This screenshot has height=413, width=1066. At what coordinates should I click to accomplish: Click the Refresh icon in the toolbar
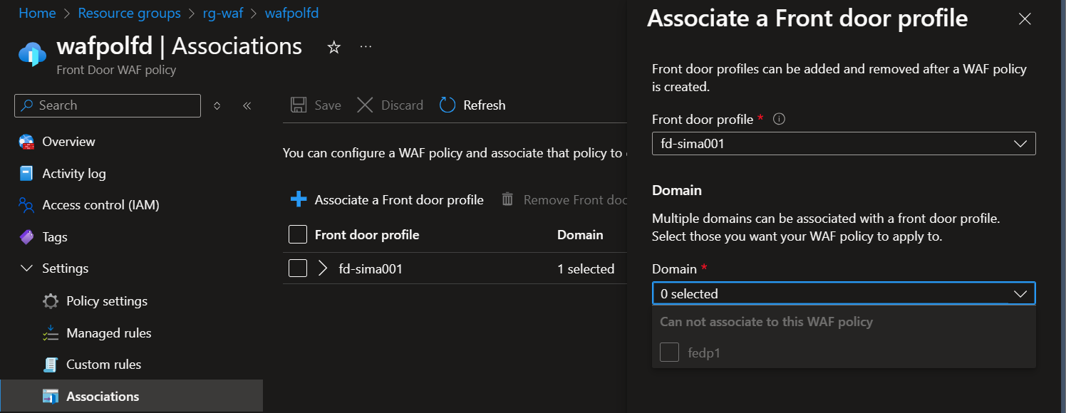(447, 105)
